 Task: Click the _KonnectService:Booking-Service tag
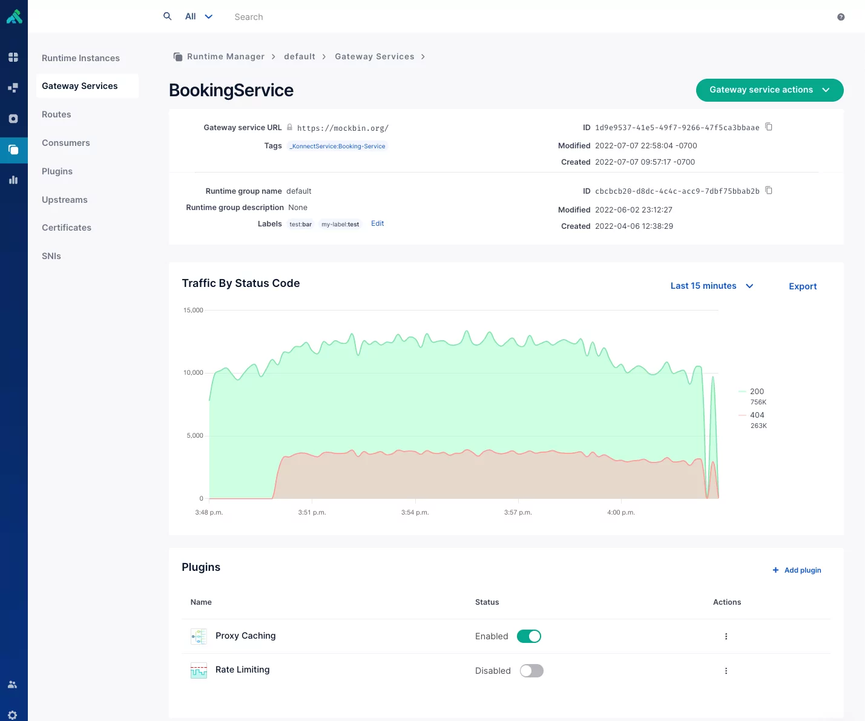click(337, 146)
